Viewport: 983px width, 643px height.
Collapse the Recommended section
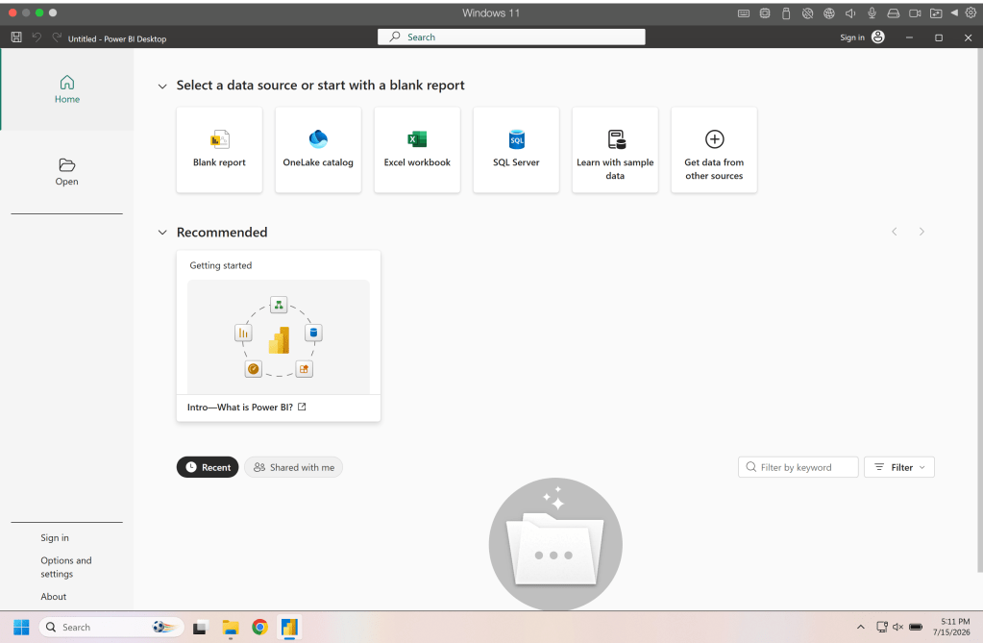[162, 233]
